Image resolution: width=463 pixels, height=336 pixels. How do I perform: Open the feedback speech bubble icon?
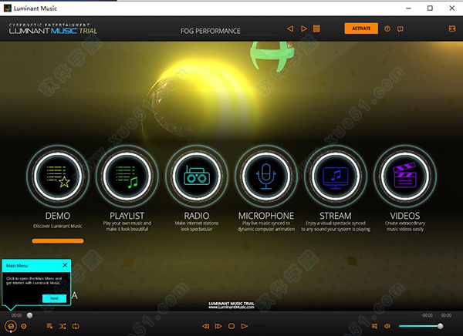click(400, 29)
